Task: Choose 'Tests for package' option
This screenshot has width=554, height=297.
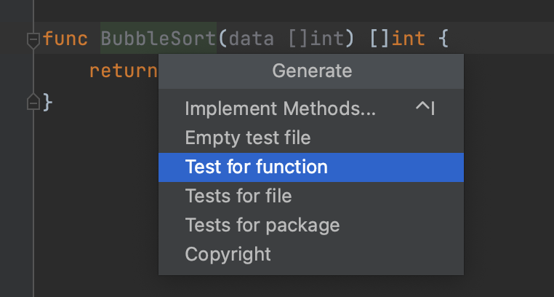Action: tap(262, 225)
